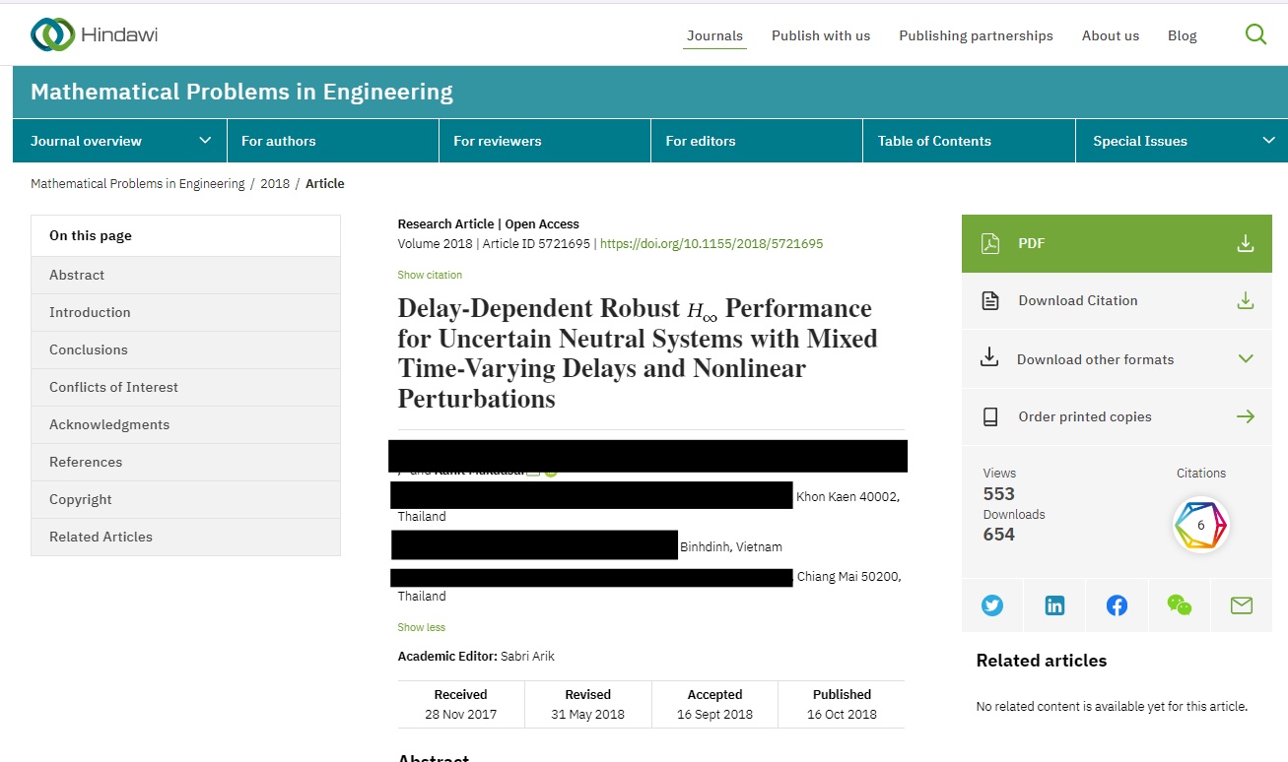This screenshot has height=762, width=1288.
Task: Open the article DOI link
Action: coord(711,243)
